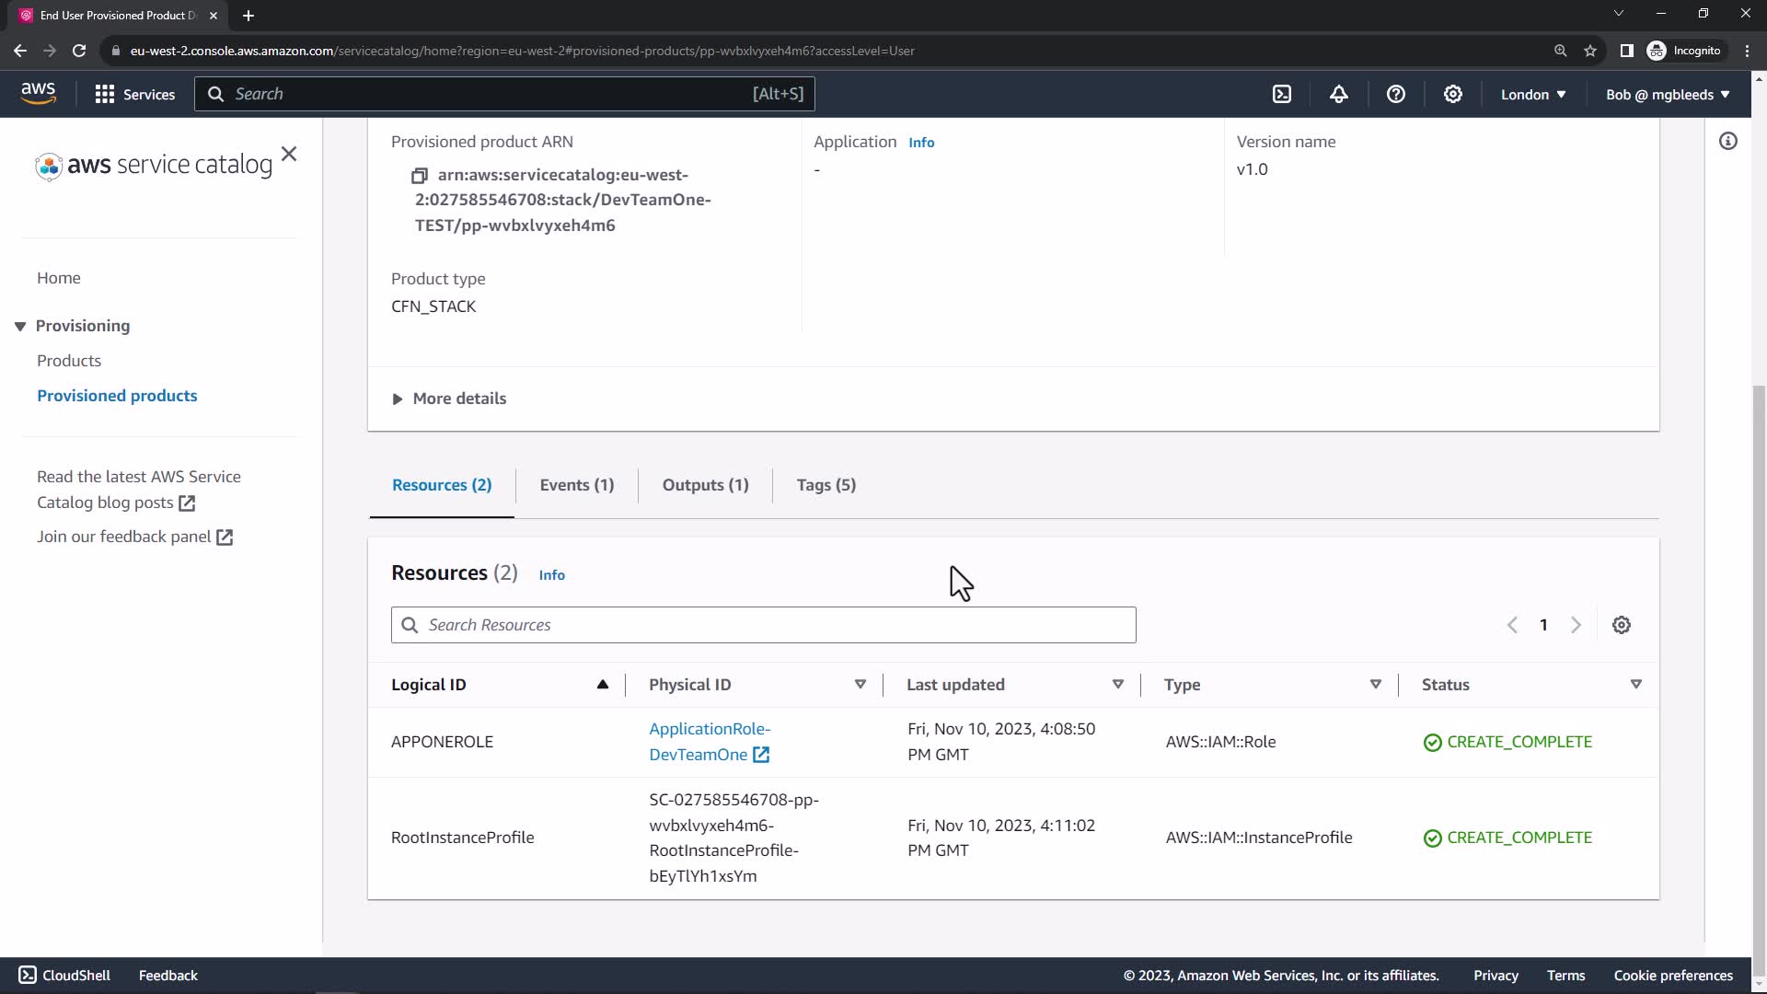The width and height of the screenshot is (1767, 994).
Task: Close the Service Catalog side navigation
Action: pyautogui.click(x=289, y=154)
